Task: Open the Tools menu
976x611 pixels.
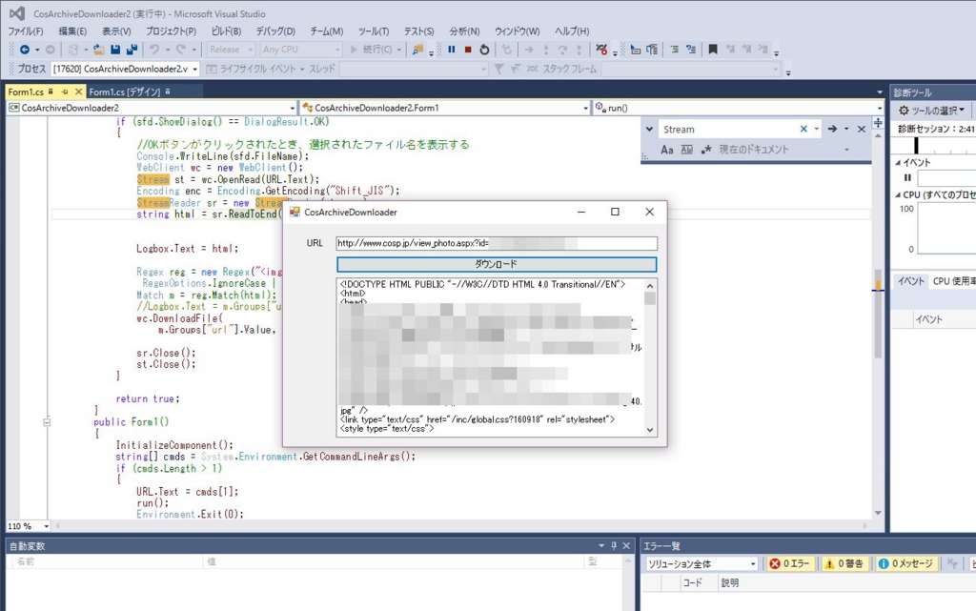Action: pyautogui.click(x=374, y=31)
